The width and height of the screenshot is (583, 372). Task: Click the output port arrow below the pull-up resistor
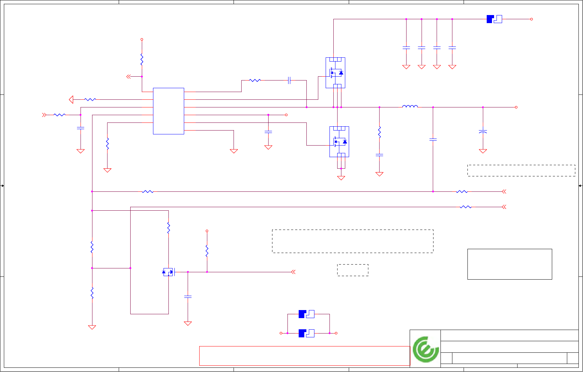[129, 77]
